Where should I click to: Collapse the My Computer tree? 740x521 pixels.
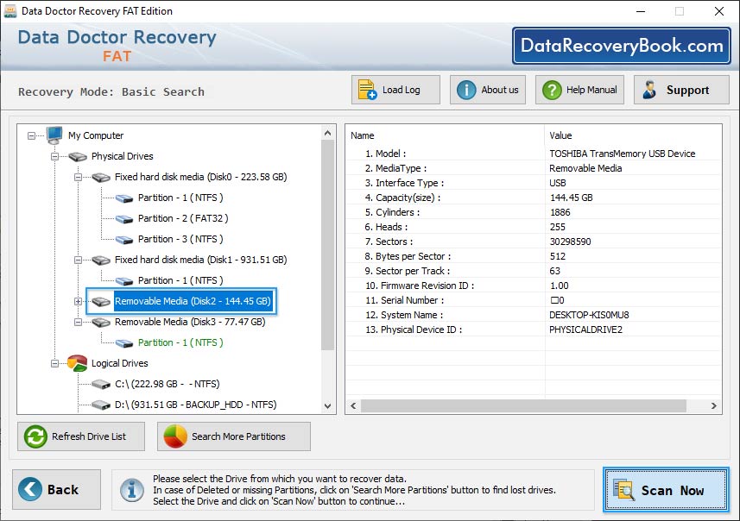pos(32,135)
